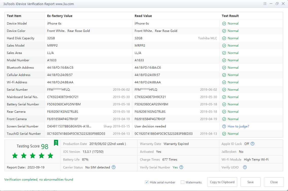
Task: Click the help icon beside Verify UDID
Action: pos(245,167)
